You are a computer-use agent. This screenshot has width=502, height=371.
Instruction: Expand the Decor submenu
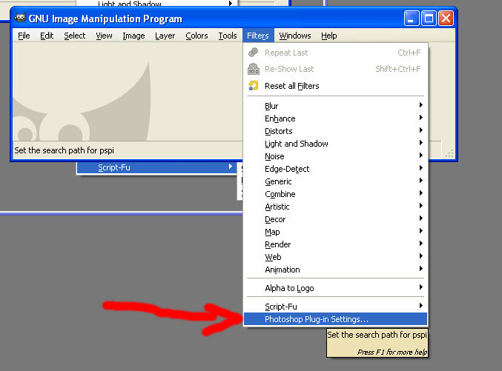pos(335,219)
